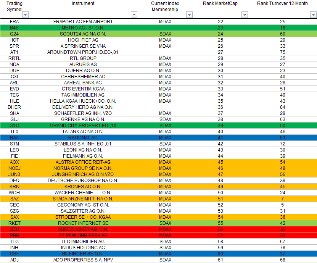Select turnover rank 5 in CECONOMY row
Viewport: 317px width, 263px height.
point(282,205)
